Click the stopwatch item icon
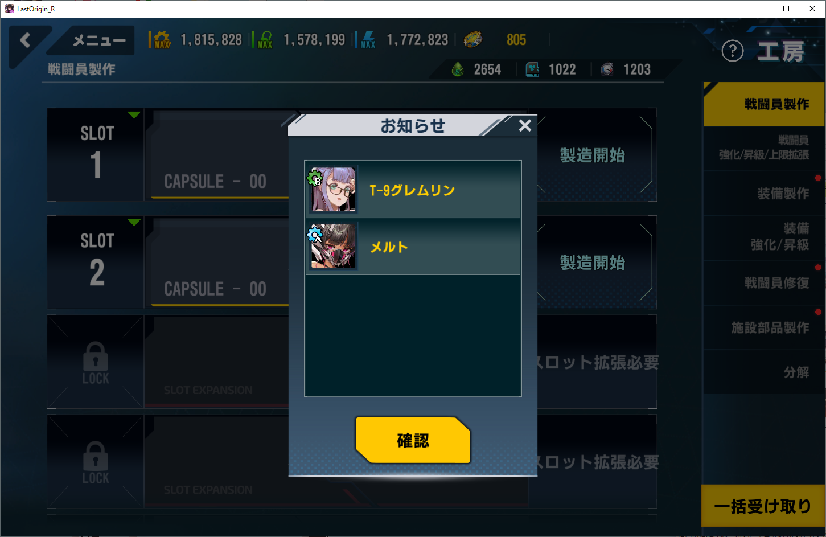This screenshot has height=537, width=826. [x=607, y=69]
